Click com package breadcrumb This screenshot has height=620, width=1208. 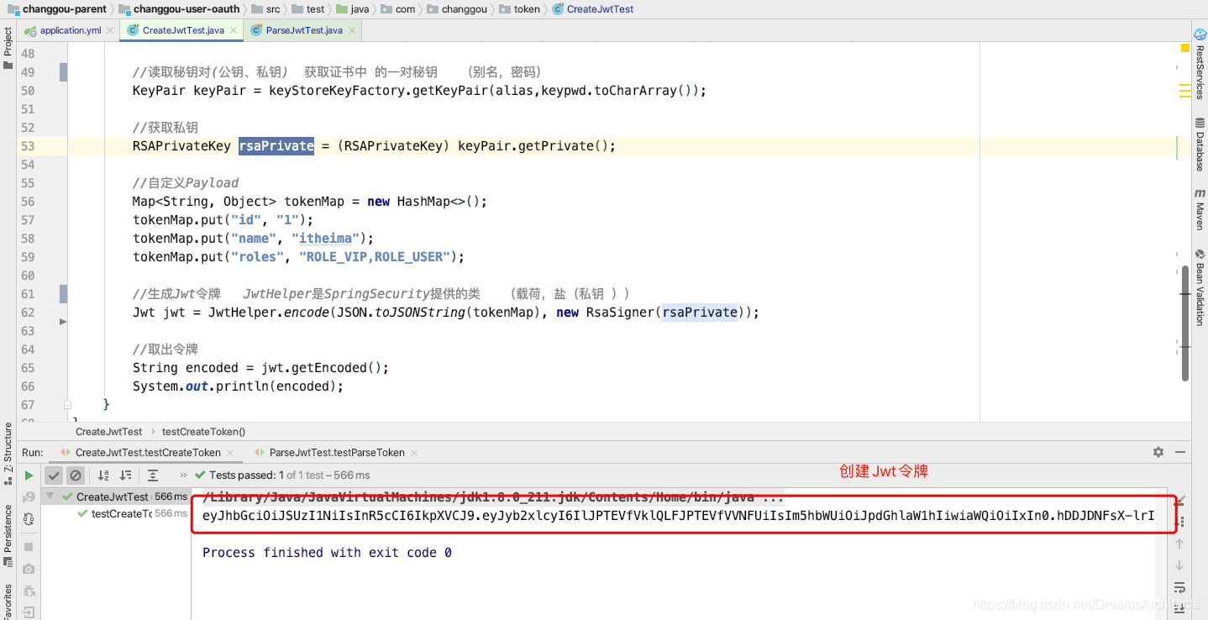(397, 9)
